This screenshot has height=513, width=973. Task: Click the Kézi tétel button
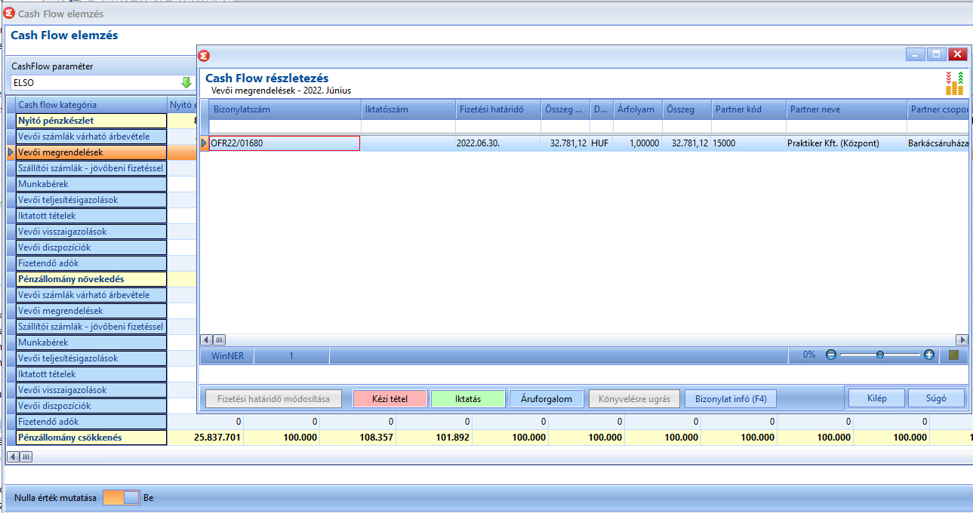(390, 398)
